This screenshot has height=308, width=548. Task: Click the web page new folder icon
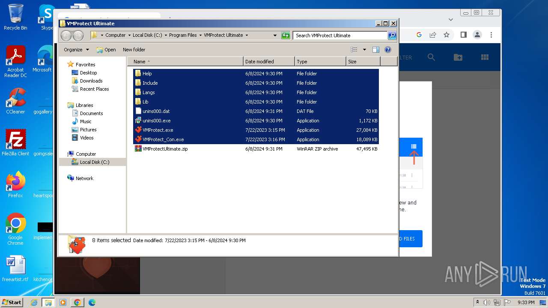458,57
